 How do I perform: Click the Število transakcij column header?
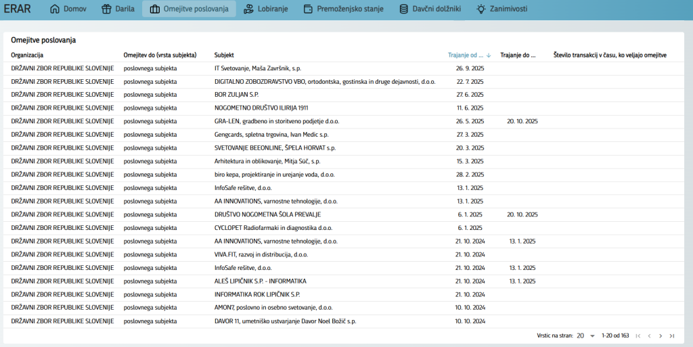(x=610, y=55)
